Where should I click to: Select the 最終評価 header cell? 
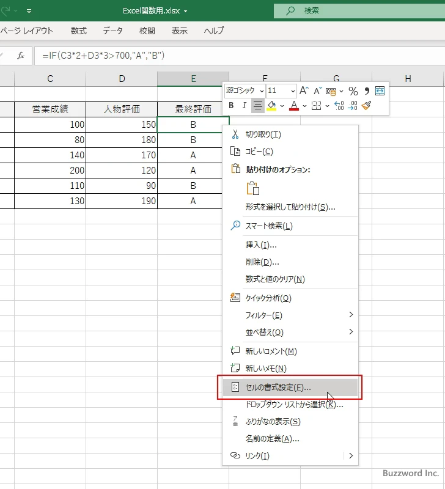click(x=193, y=109)
